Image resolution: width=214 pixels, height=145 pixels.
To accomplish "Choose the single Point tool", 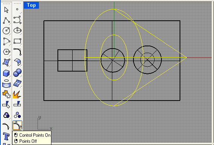I will (17, 9).
